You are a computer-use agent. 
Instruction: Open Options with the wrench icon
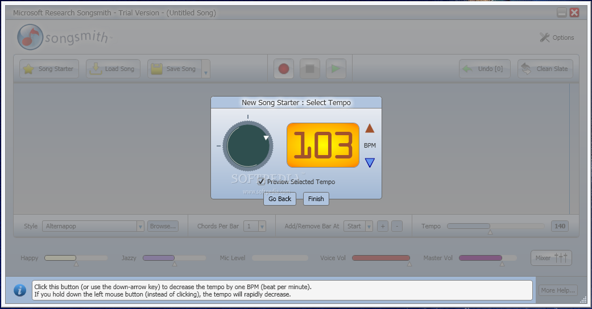pos(557,37)
